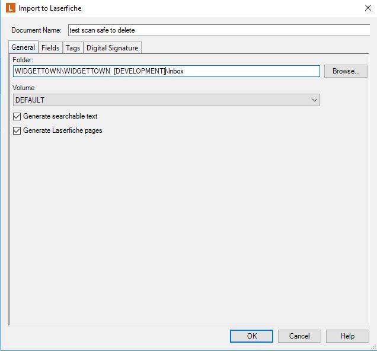Click the Folder label
The width and height of the screenshot is (377, 351).
(x=23, y=60)
